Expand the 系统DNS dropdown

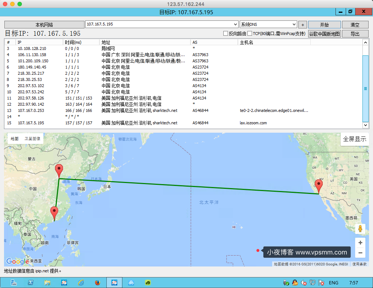click(x=294, y=24)
